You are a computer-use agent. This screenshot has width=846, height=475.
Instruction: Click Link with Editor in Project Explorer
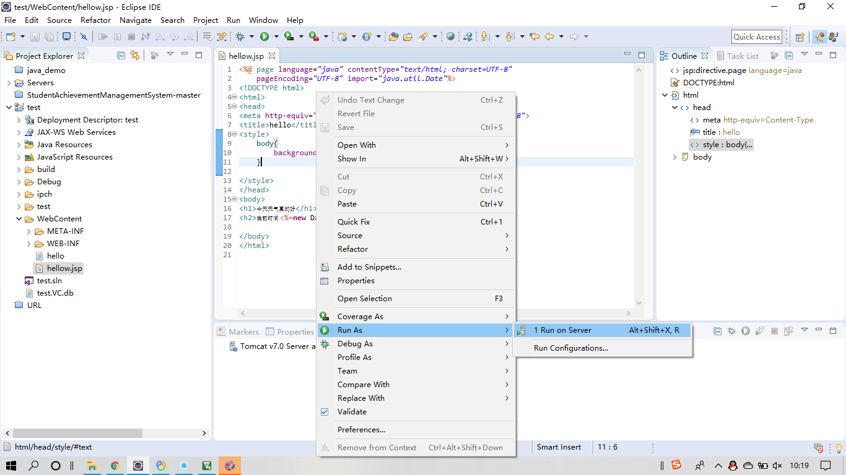[x=134, y=56]
